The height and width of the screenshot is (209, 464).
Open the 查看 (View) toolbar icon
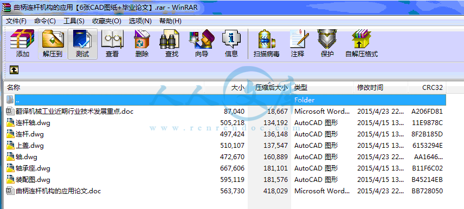112,44
